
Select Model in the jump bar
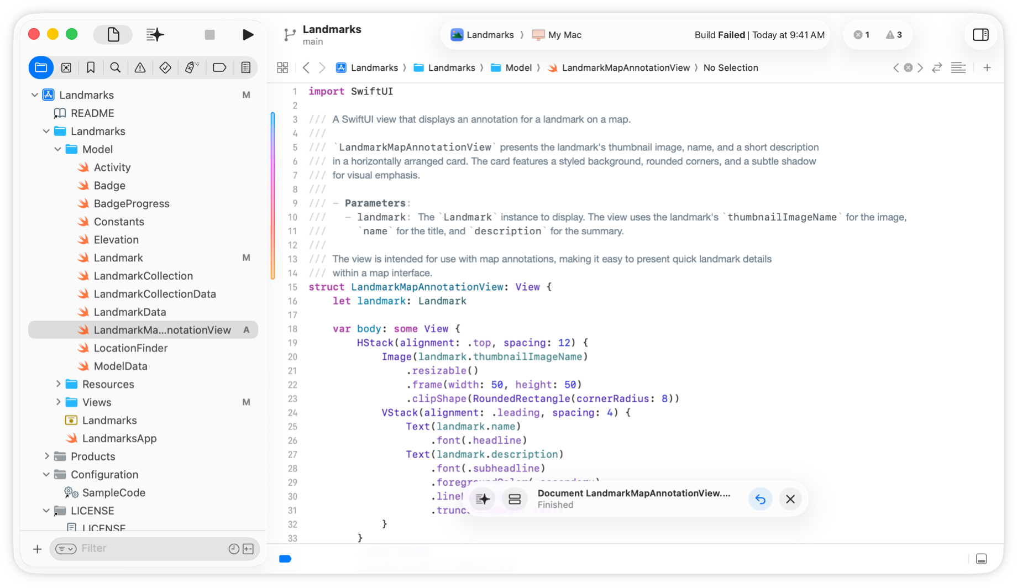click(517, 67)
